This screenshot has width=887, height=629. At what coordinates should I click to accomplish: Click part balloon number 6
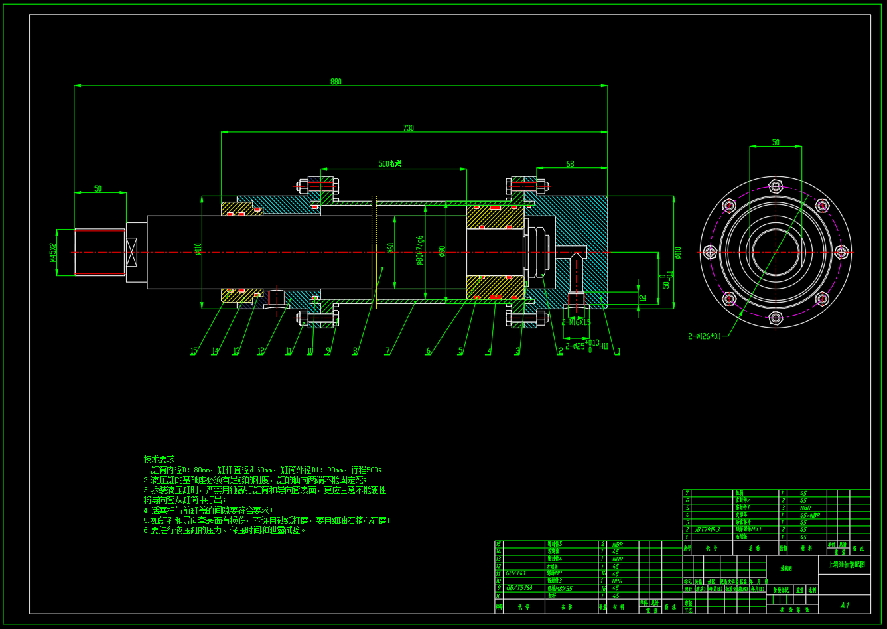pyautogui.click(x=428, y=351)
